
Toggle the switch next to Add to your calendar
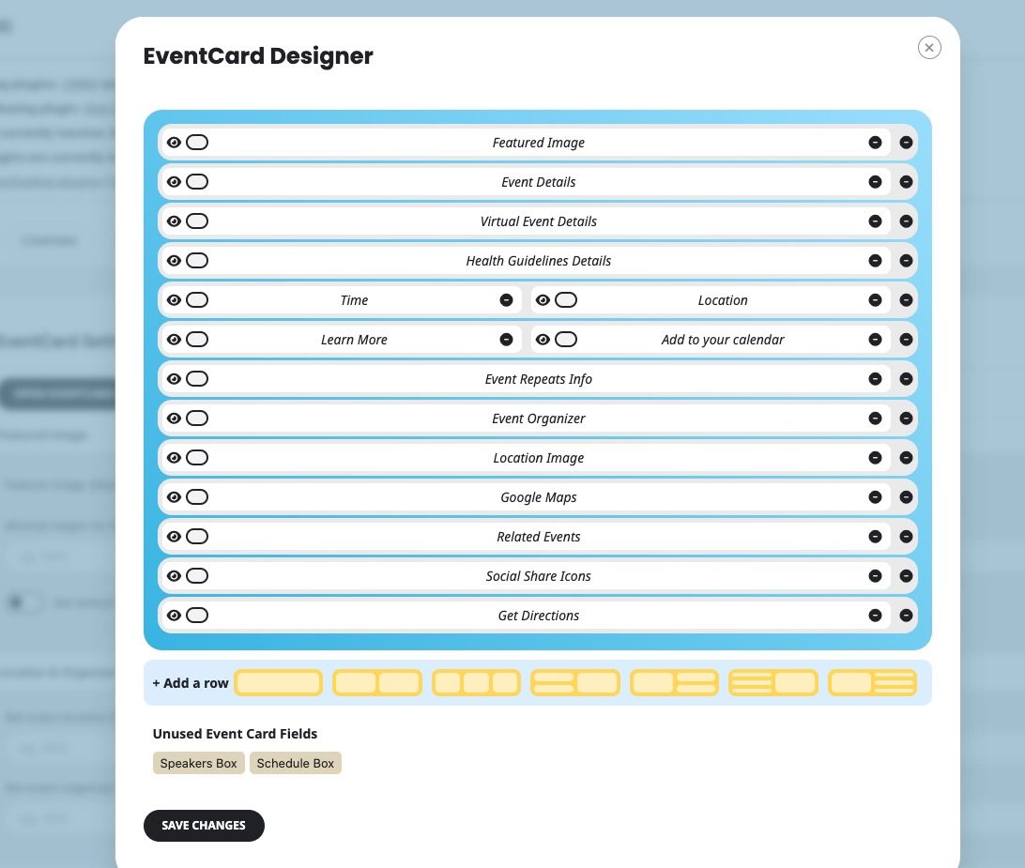566,340
